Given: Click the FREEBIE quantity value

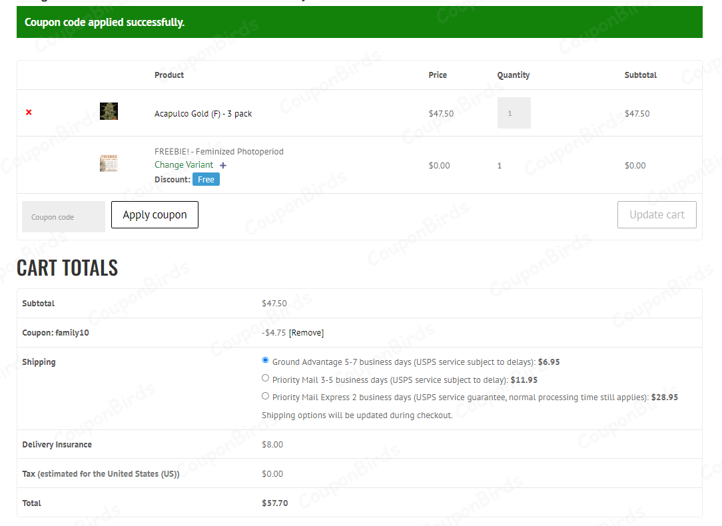Looking at the screenshot, I should tap(500, 165).
